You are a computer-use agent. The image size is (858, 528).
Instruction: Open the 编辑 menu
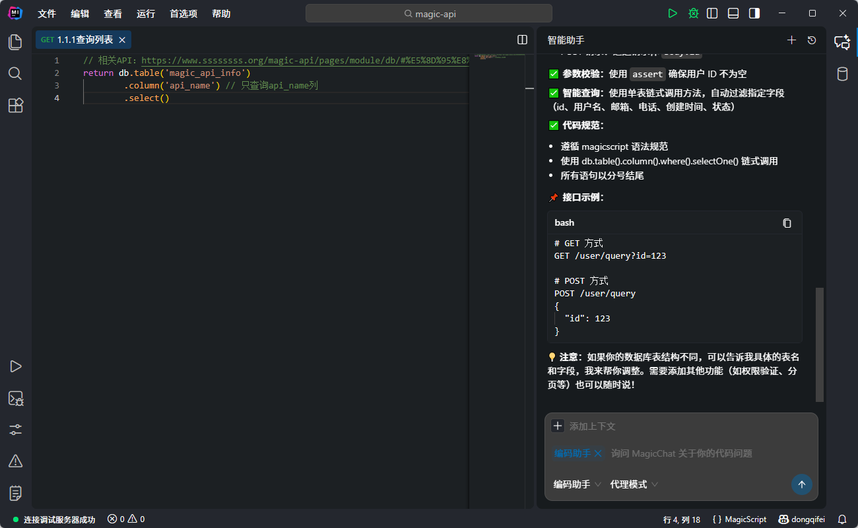tap(80, 13)
